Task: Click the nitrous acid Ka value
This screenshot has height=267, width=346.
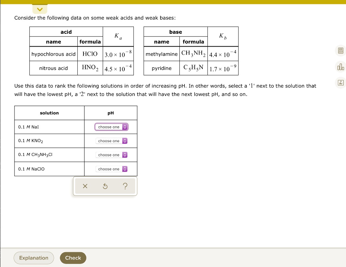Action: click(x=118, y=68)
